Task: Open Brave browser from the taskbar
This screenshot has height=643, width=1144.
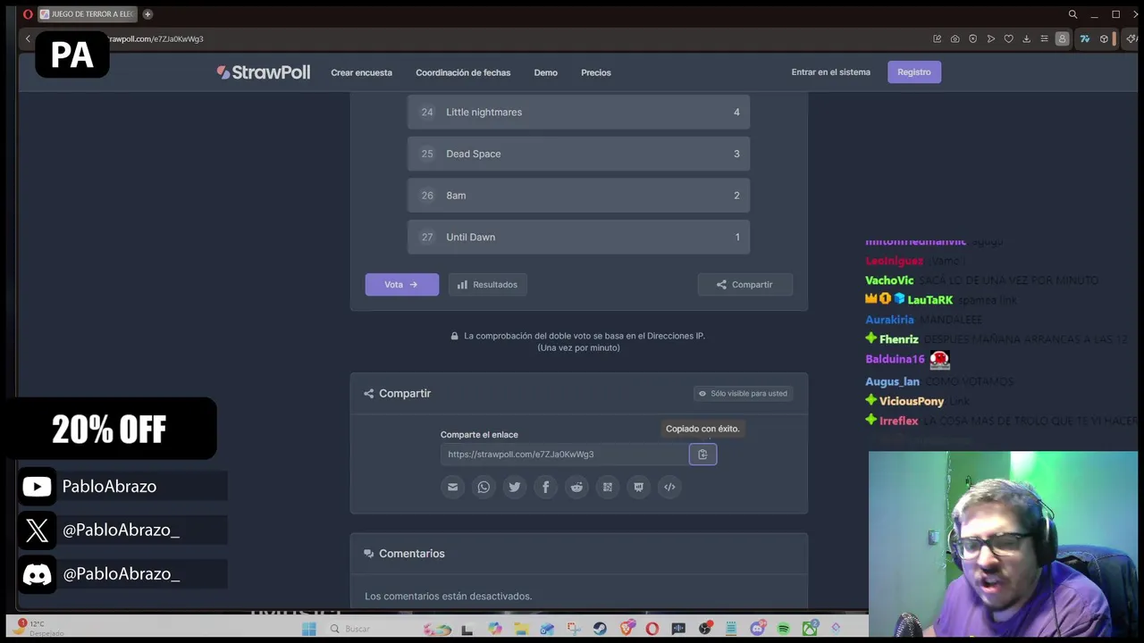Action: (x=627, y=629)
